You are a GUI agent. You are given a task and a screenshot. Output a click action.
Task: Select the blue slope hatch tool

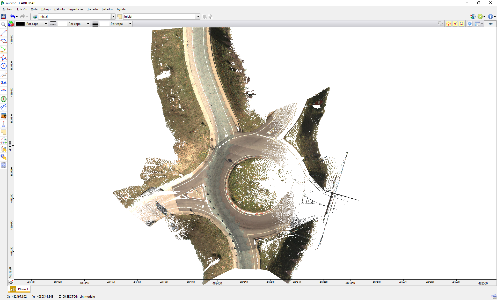click(x=4, y=107)
